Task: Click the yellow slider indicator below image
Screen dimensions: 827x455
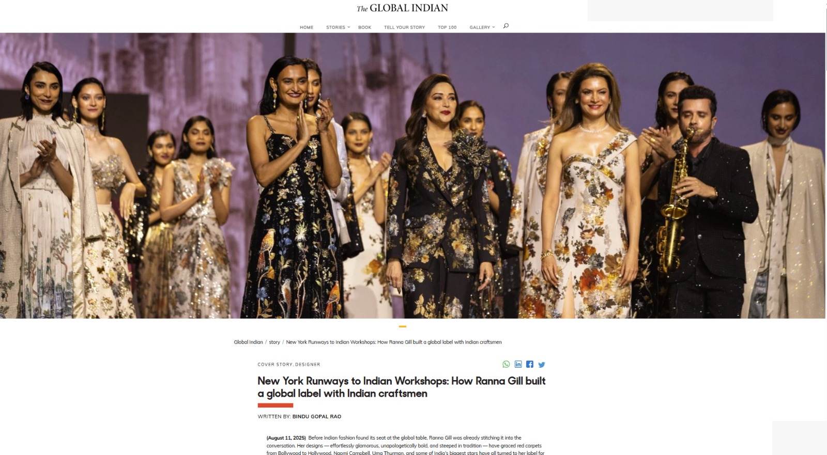Action: 403,326
